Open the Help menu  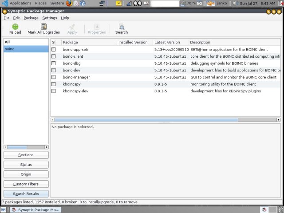click(x=65, y=18)
